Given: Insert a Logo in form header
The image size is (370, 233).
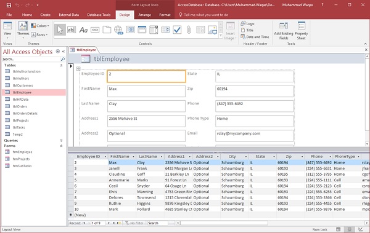Looking at the screenshot, I should 247,23.
